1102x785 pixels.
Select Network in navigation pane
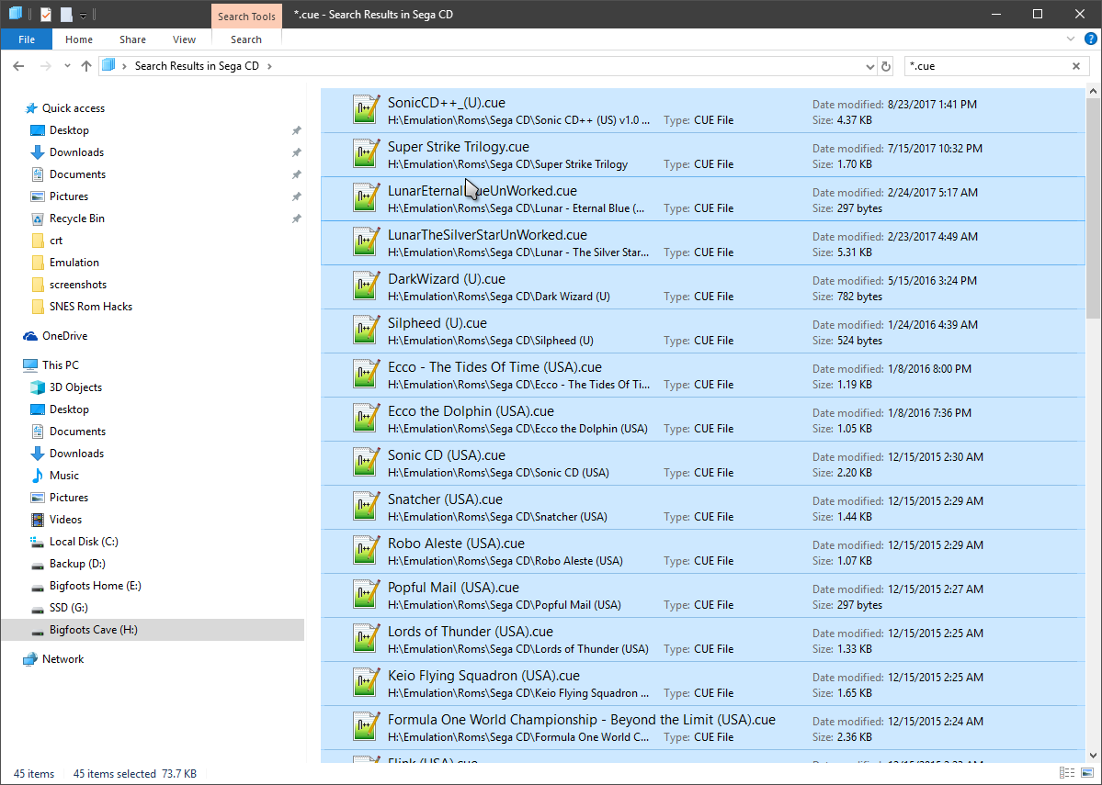click(x=62, y=659)
